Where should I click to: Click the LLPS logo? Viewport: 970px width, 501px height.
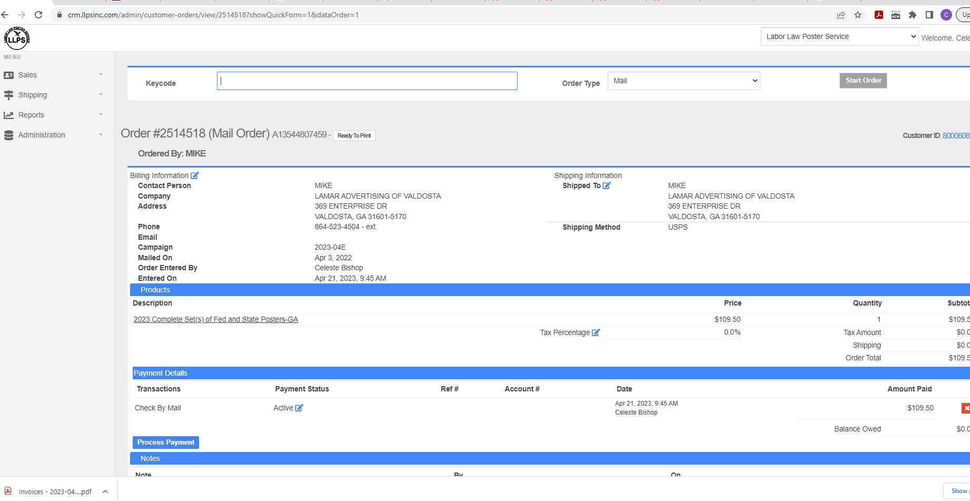(17, 38)
